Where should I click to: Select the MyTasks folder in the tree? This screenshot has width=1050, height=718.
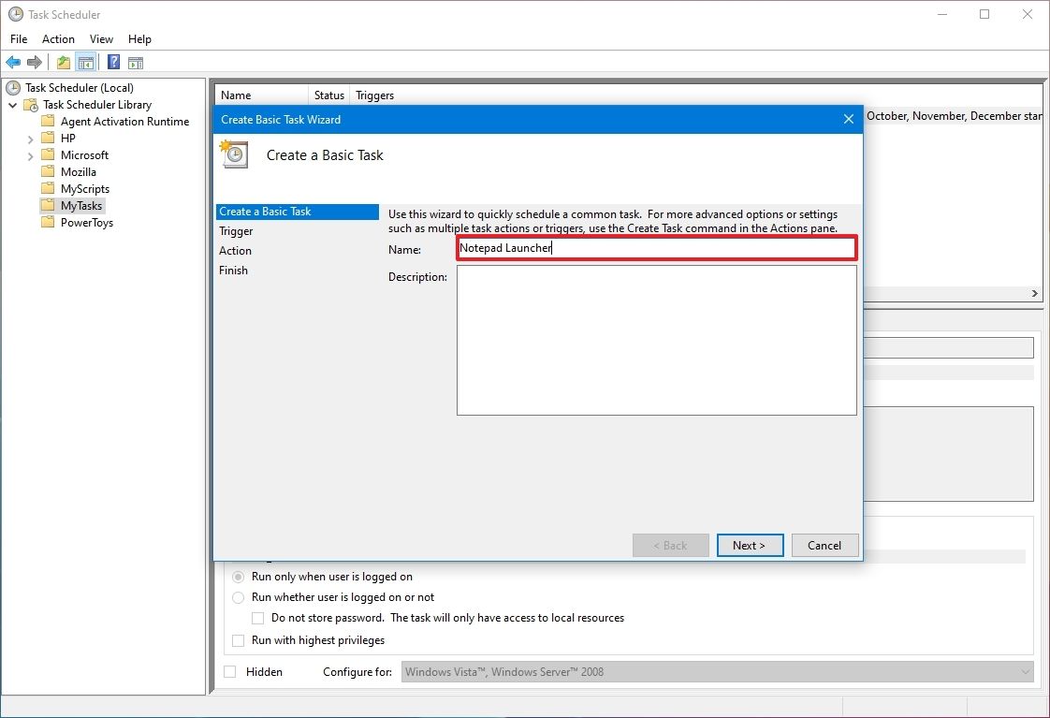[x=80, y=205]
